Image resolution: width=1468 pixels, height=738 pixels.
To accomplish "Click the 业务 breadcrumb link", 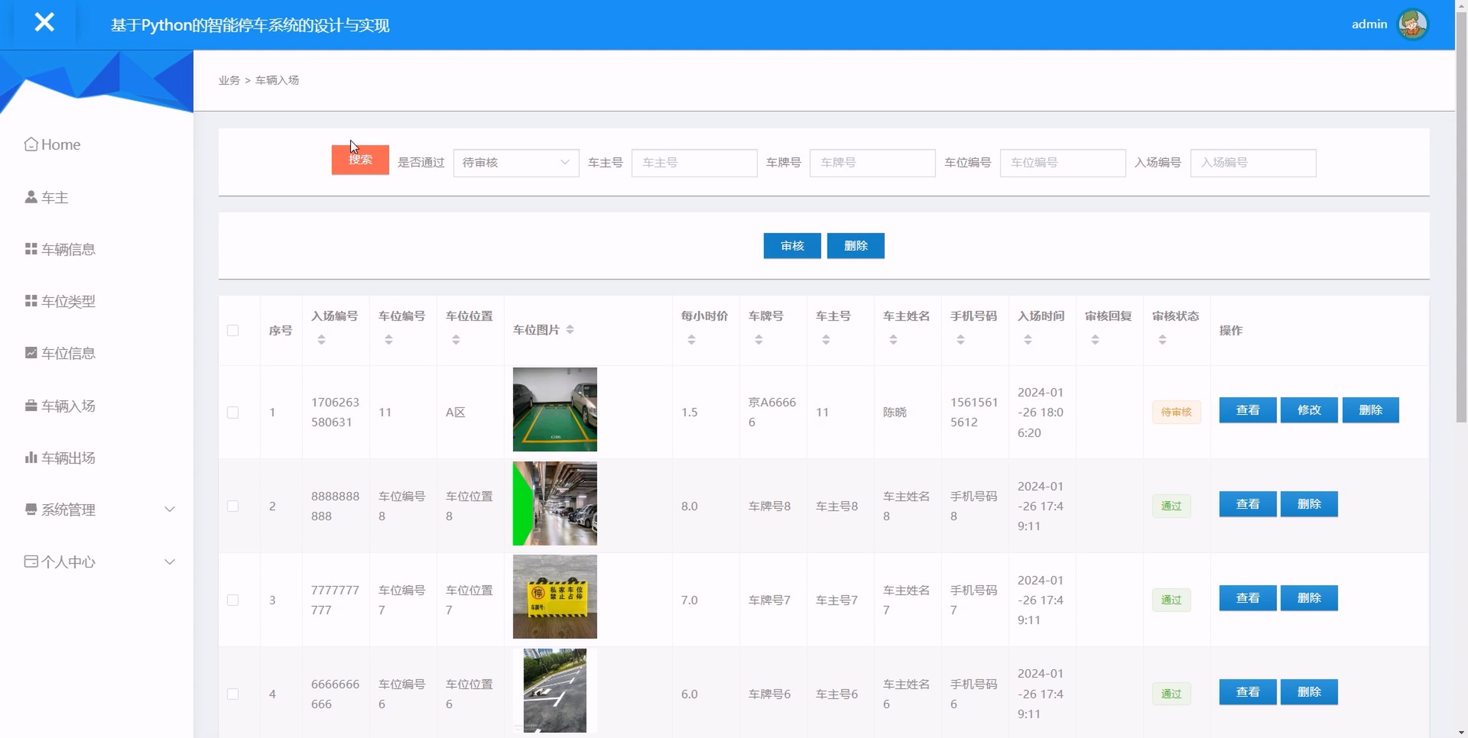I will coord(229,80).
